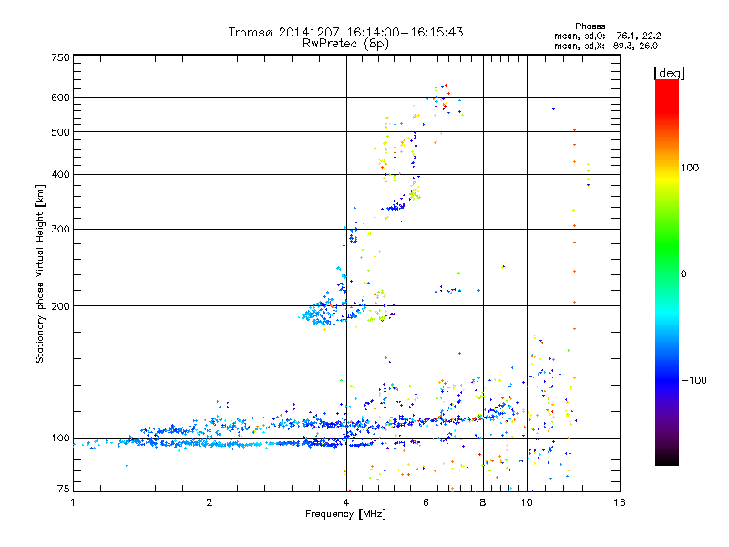Click the colorbar tick label "100"
The width and height of the screenshot is (729, 547).
(x=690, y=168)
